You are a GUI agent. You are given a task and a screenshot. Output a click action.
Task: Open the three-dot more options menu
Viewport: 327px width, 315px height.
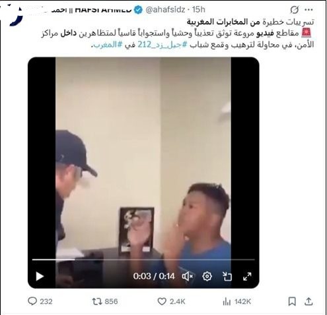tap(309, 10)
